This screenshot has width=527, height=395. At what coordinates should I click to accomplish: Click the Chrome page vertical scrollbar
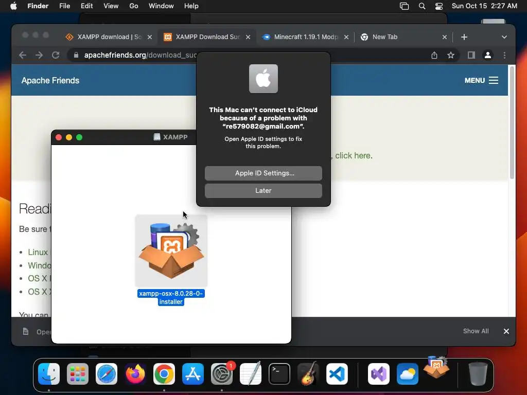coord(512,122)
